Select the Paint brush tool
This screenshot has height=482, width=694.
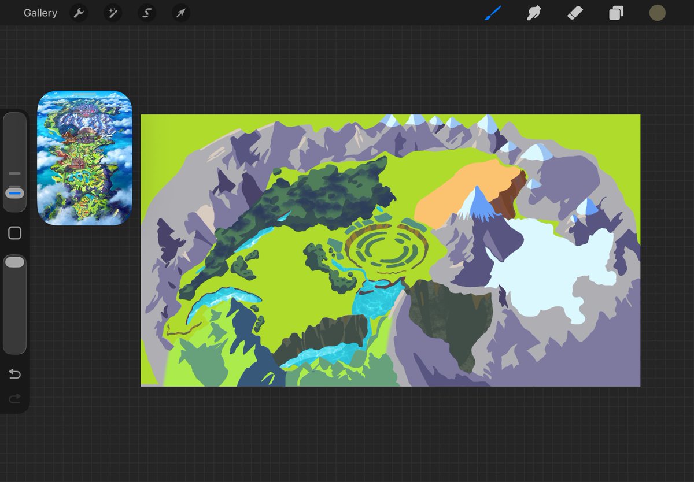493,13
